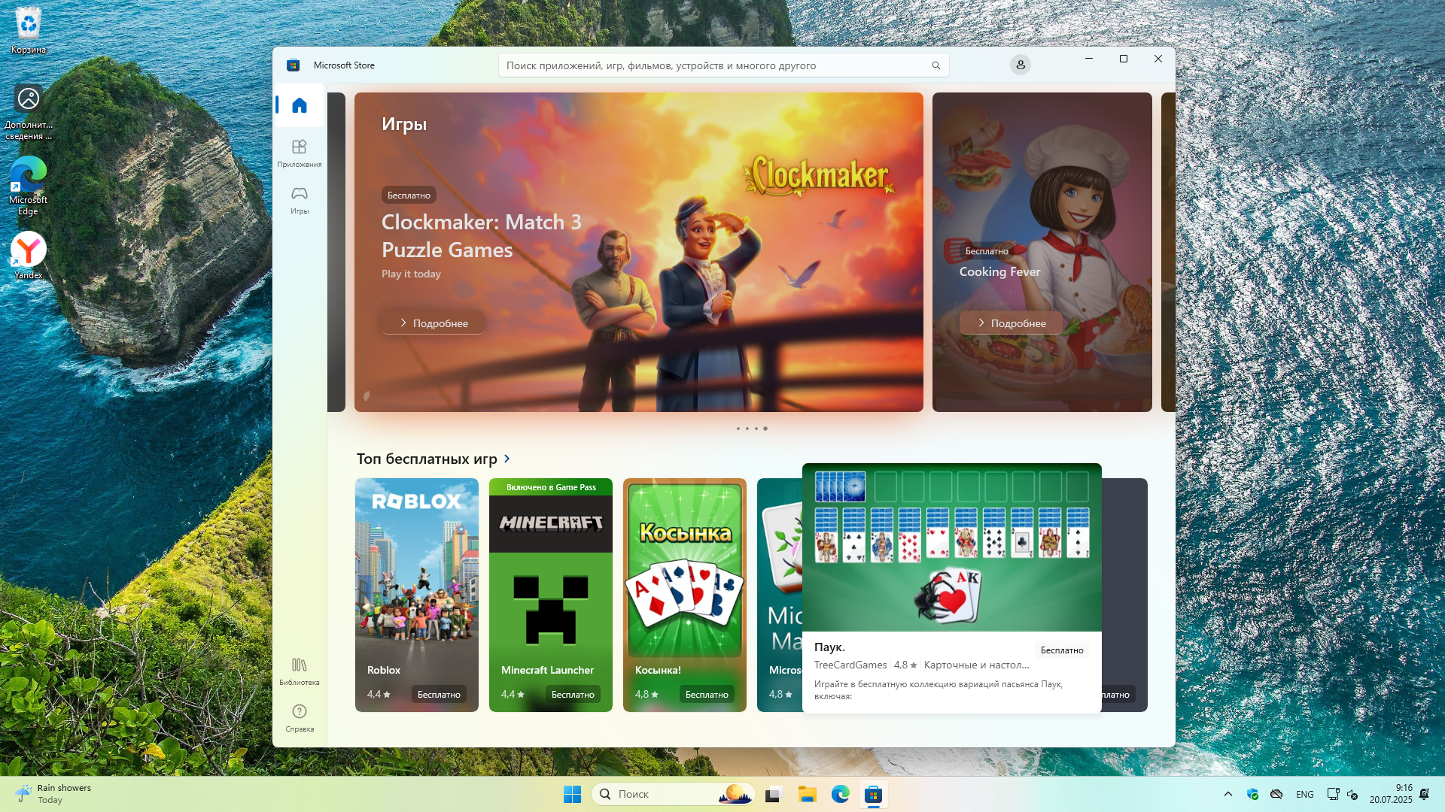This screenshot has height=812, width=1445.
Task: Click Бесплатно button on Паук card
Action: 1061,650
